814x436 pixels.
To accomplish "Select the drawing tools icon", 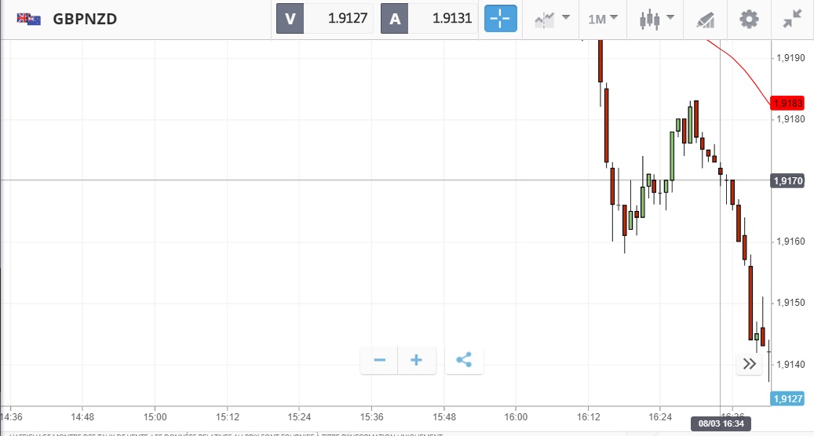I will tap(706, 20).
